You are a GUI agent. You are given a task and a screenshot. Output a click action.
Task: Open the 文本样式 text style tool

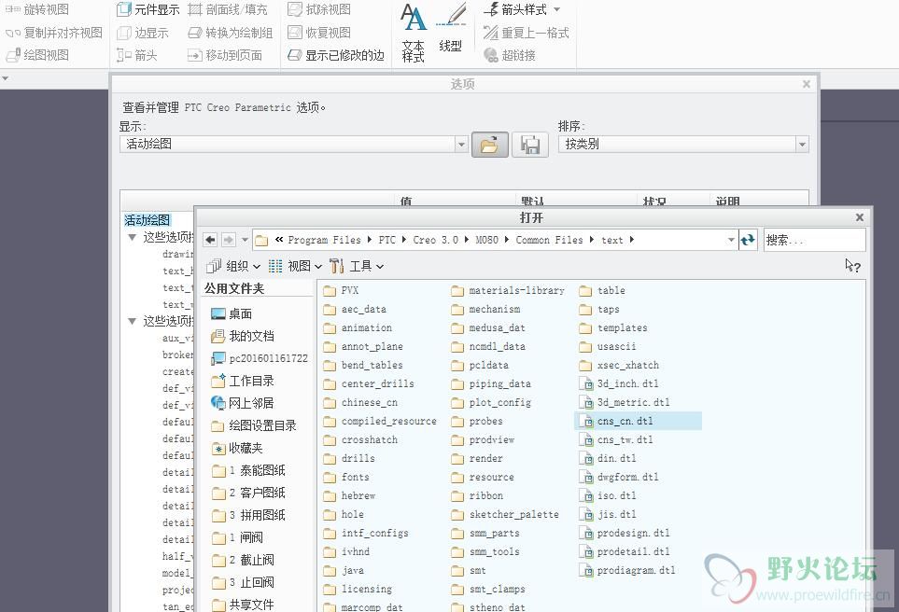pyautogui.click(x=413, y=34)
